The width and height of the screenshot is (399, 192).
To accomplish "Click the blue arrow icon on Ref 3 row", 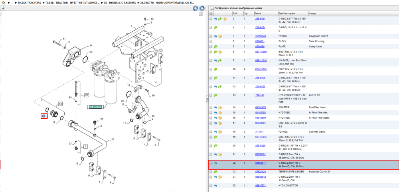I will (x=215, y=19).
